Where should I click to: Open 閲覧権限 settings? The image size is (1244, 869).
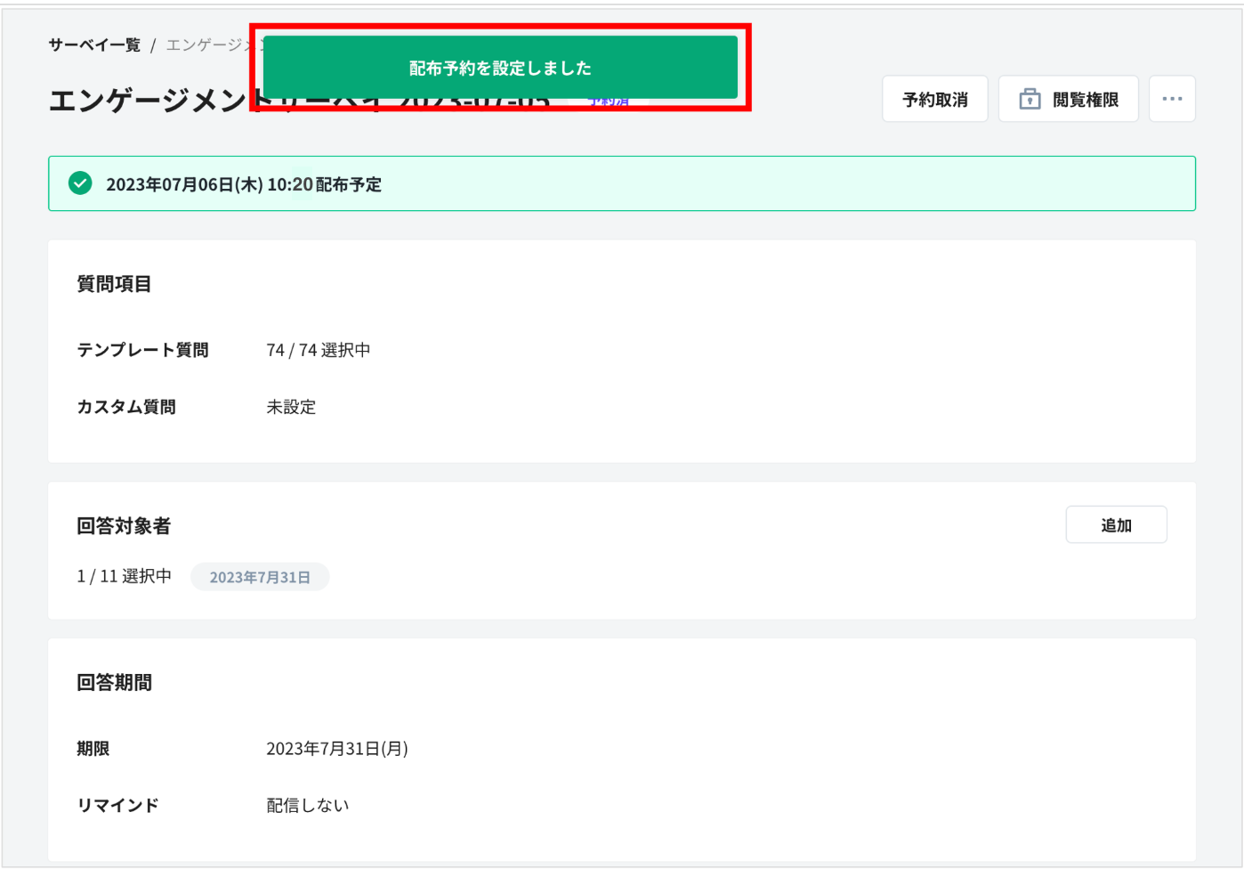(1069, 99)
